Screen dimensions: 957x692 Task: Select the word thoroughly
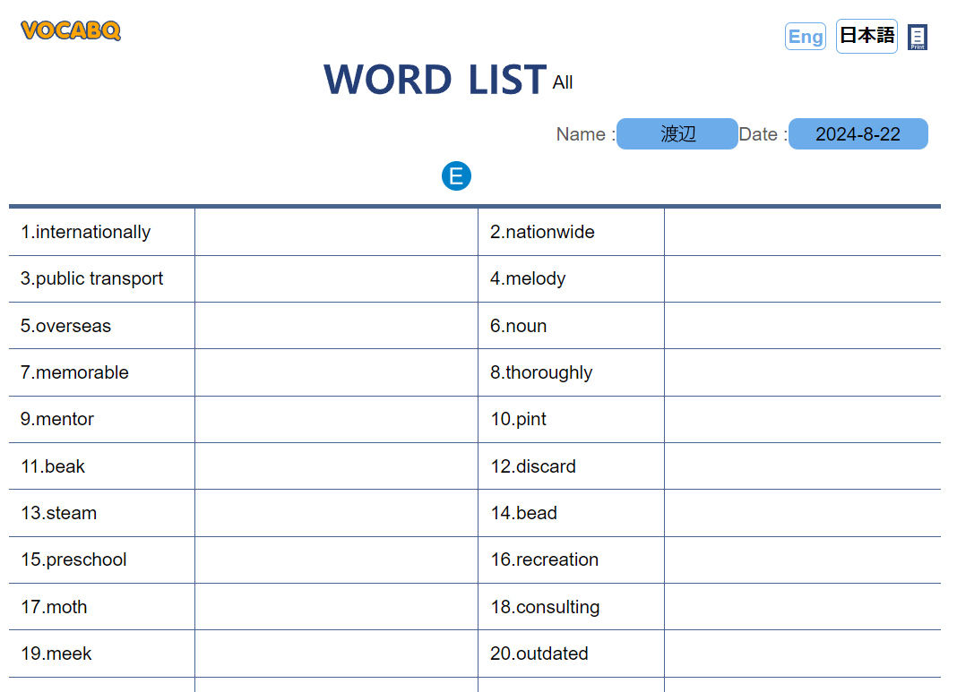[x=541, y=372]
